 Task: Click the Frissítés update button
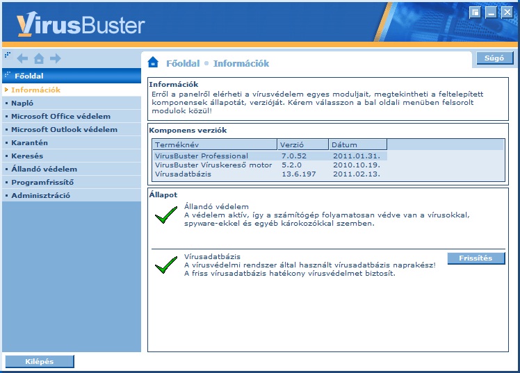coord(476,258)
